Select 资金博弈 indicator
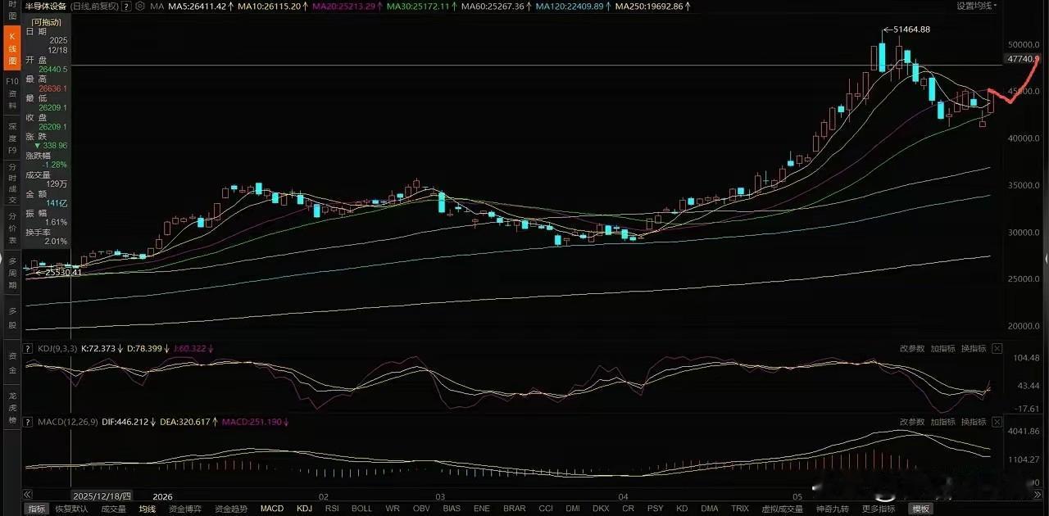1049x516 pixels. click(184, 509)
